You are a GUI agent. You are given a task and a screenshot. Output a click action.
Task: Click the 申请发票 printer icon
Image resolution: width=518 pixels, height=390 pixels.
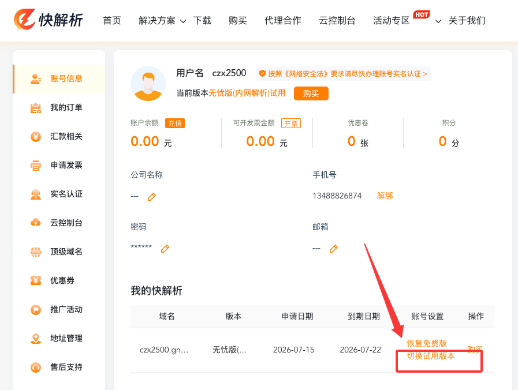click(36, 166)
